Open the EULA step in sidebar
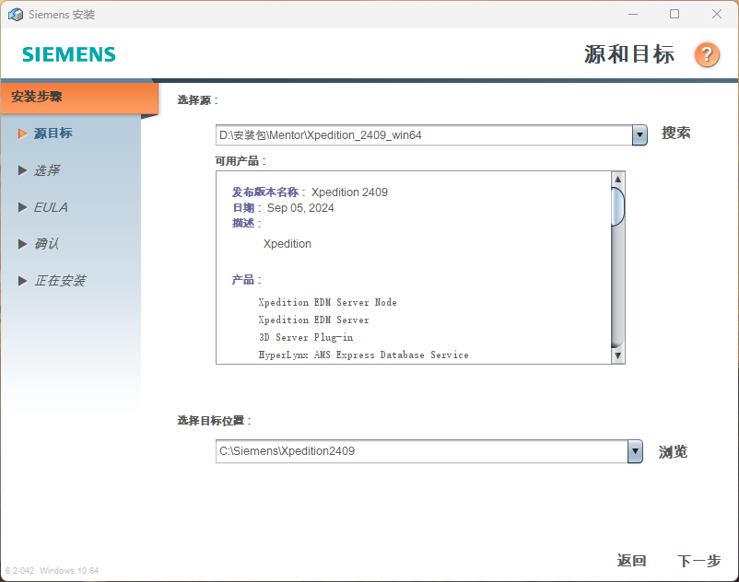This screenshot has width=739, height=582. pyautogui.click(x=51, y=207)
